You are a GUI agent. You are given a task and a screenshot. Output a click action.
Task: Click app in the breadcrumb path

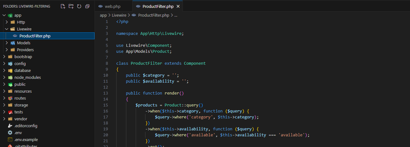pos(103,15)
